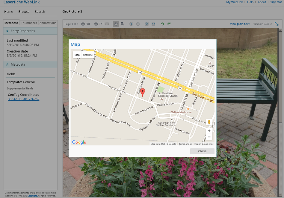Open GeoTag coordinates link
Viewport: 284px width, 198px height.
coord(24,99)
